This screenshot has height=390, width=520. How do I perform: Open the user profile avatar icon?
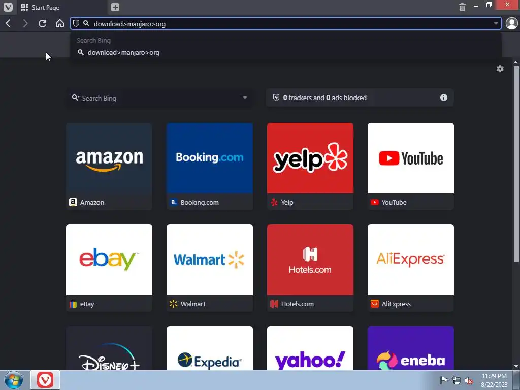click(x=512, y=23)
